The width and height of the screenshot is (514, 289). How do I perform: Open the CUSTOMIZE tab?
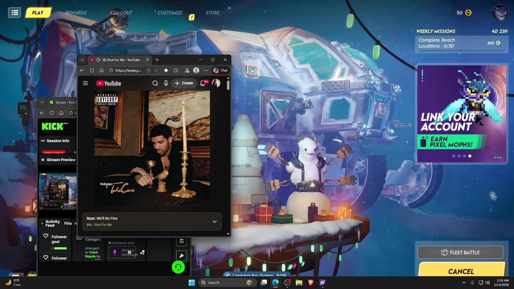[x=170, y=13]
